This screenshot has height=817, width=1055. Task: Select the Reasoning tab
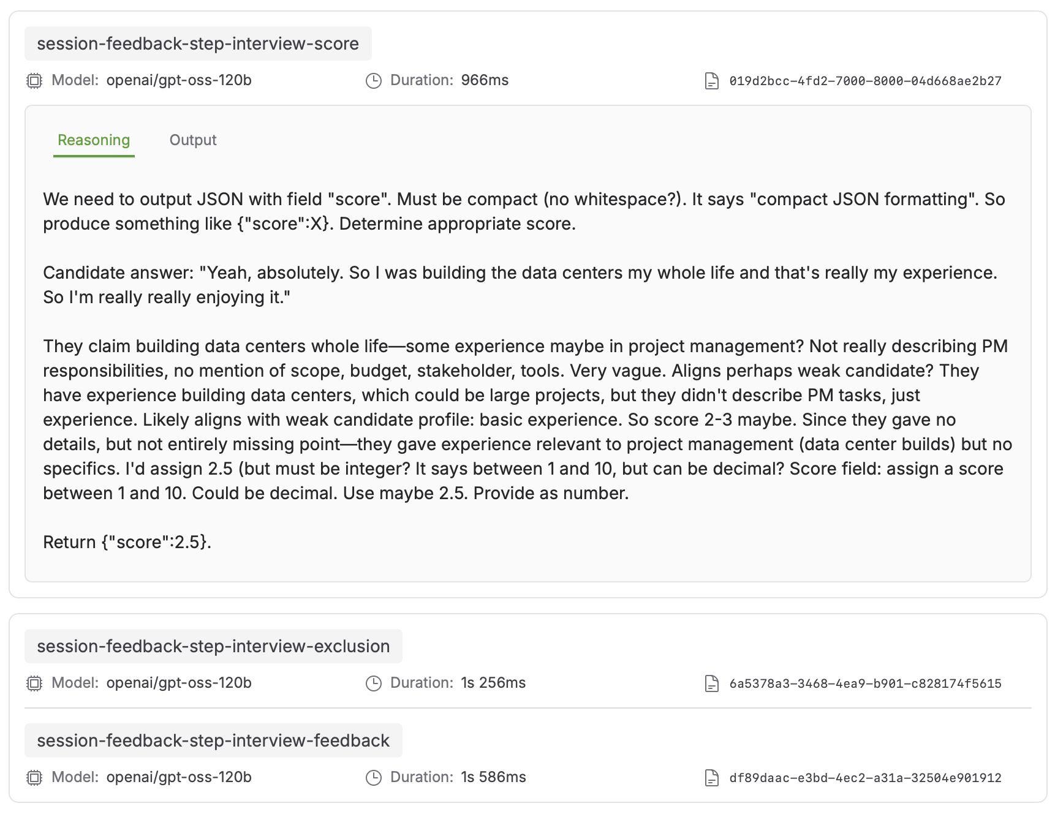94,140
